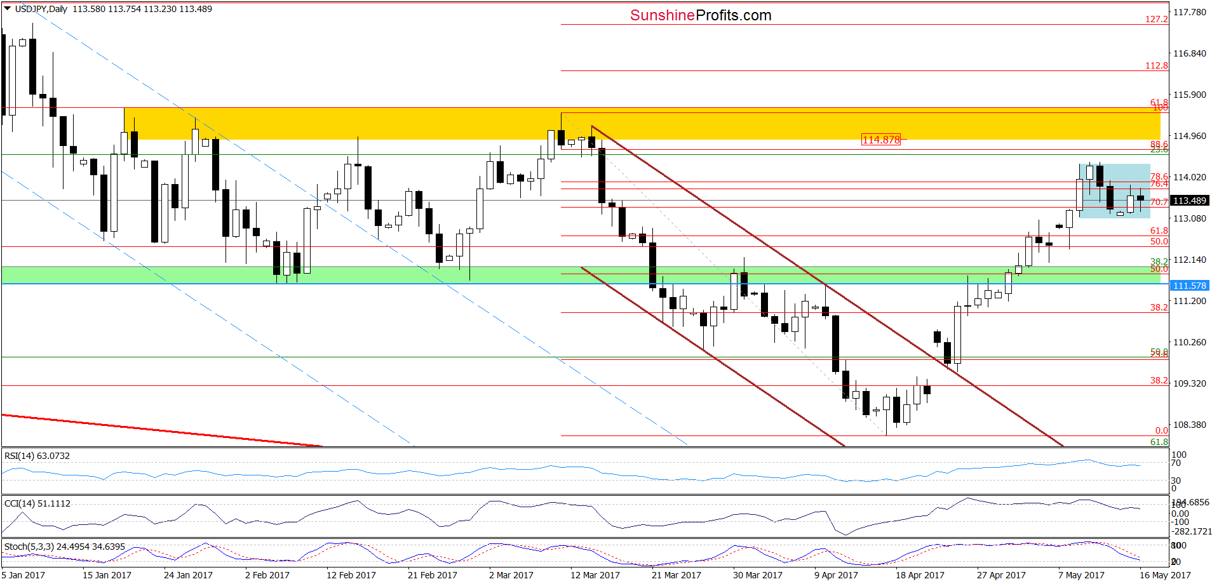The height and width of the screenshot is (584, 1212).
Task: Select the 0.0 Fibonacci level label
Action: click(x=1161, y=430)
